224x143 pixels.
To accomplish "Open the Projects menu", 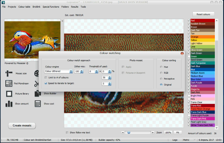I will point(12,7).
